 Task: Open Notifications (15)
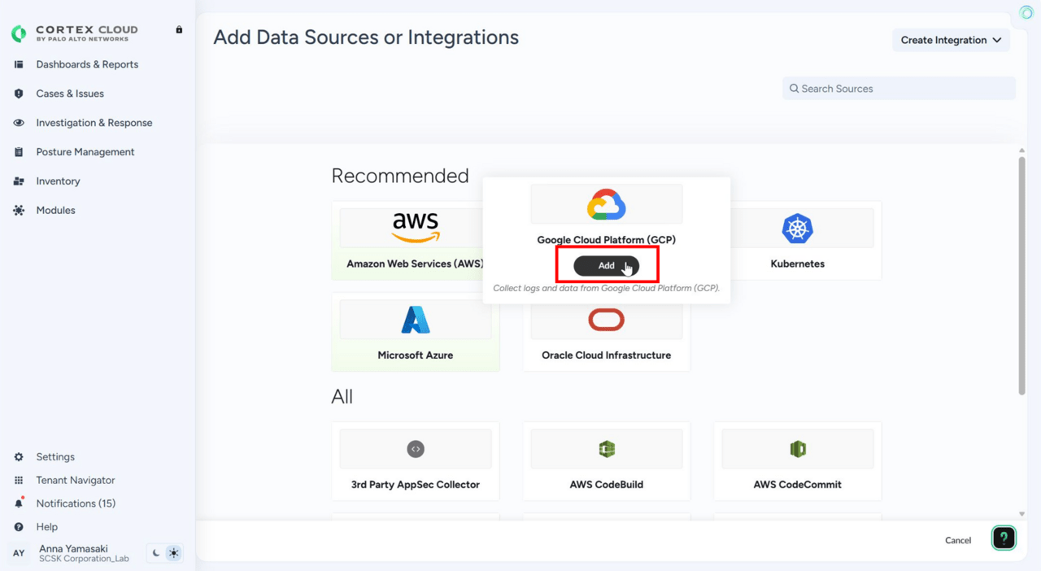click(76, 503)
